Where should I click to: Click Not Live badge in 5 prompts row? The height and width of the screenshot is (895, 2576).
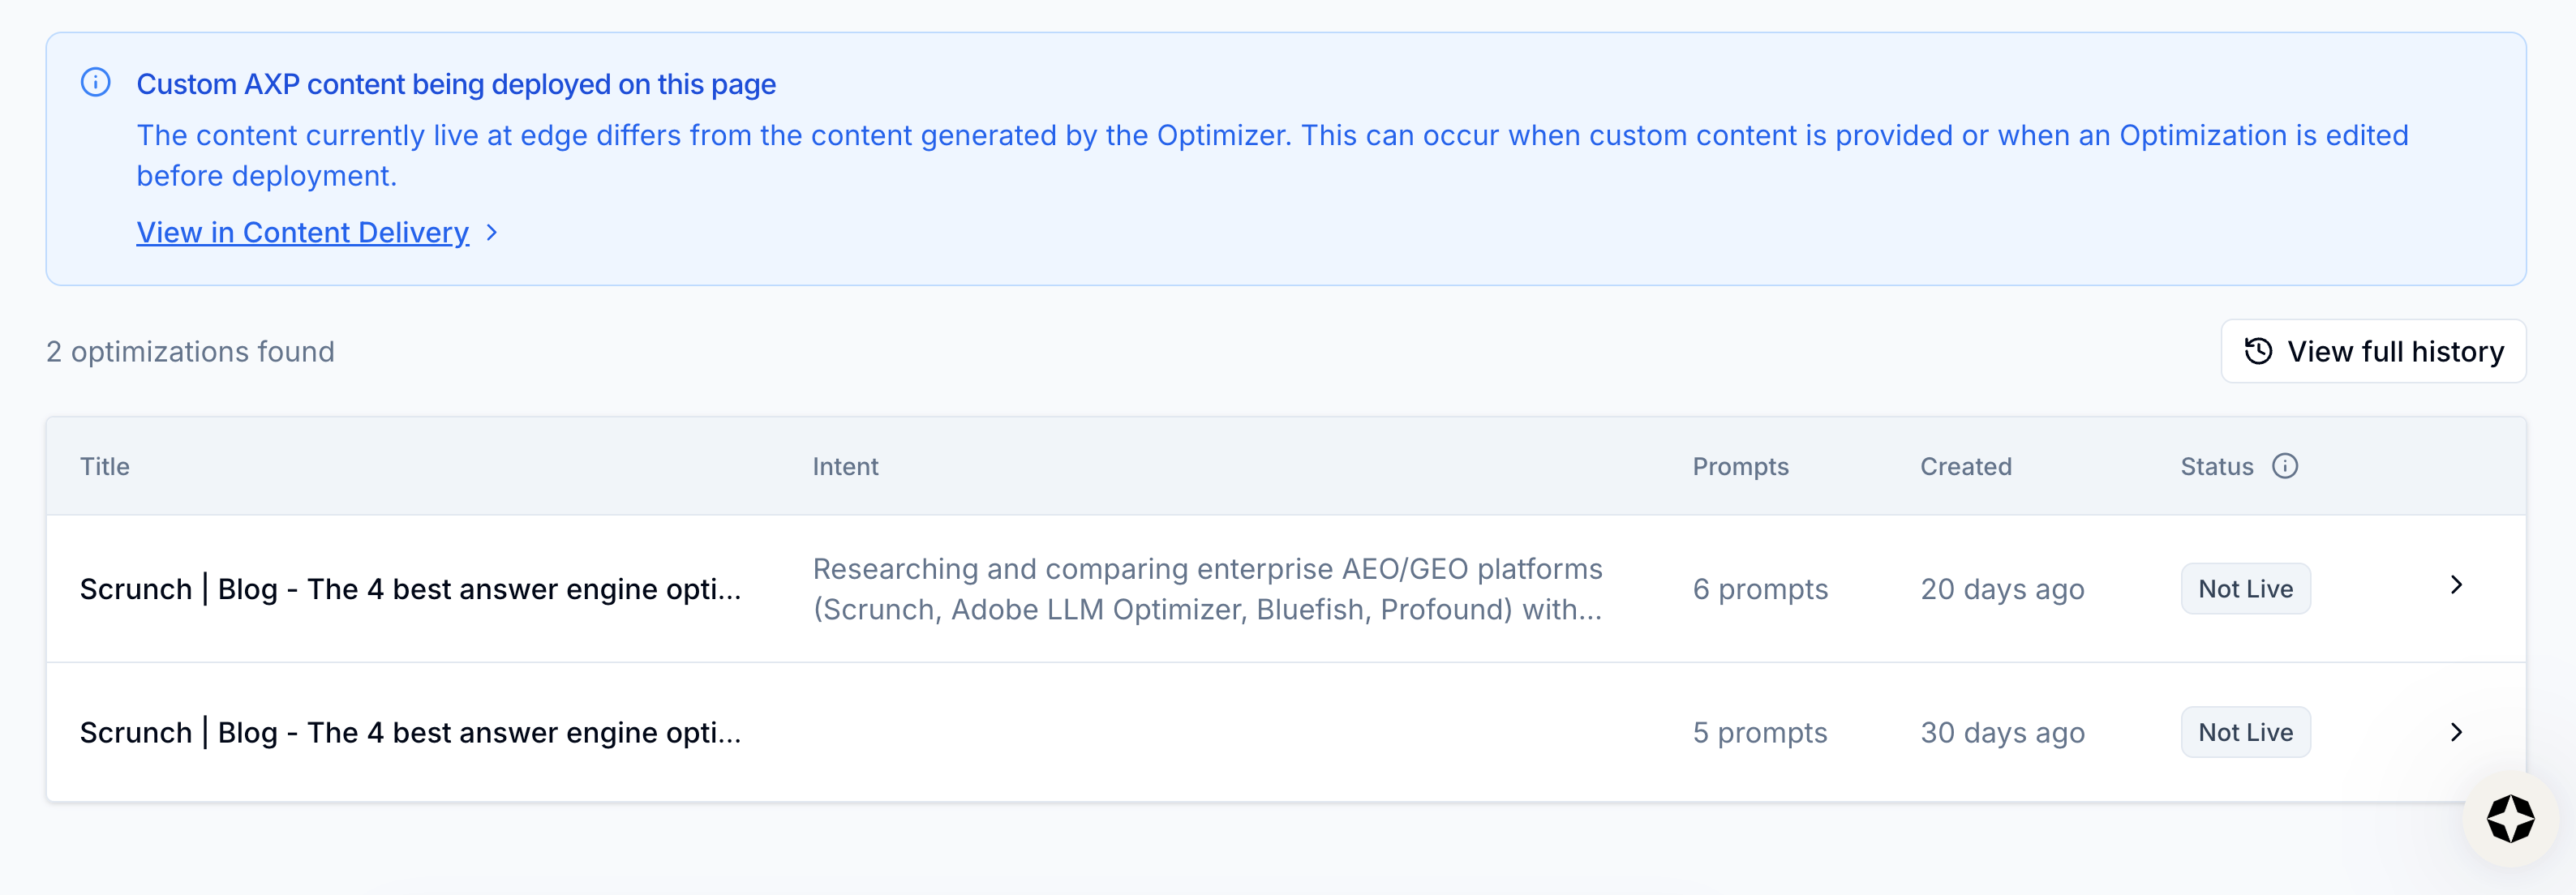2245,732
